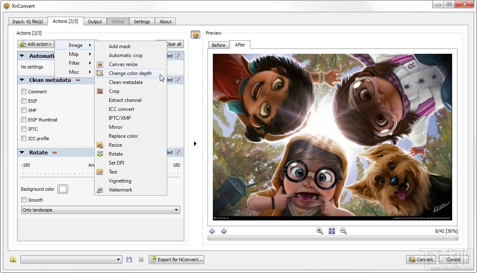
Task: Click the Convert button
Action: point(421,259)
